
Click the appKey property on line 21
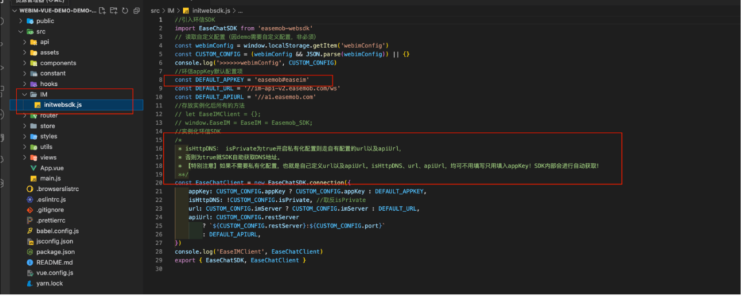pos(200,191)
